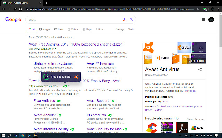Open the browser home page icon
This screenshot has height=138, width=222.
coord(20,9)
